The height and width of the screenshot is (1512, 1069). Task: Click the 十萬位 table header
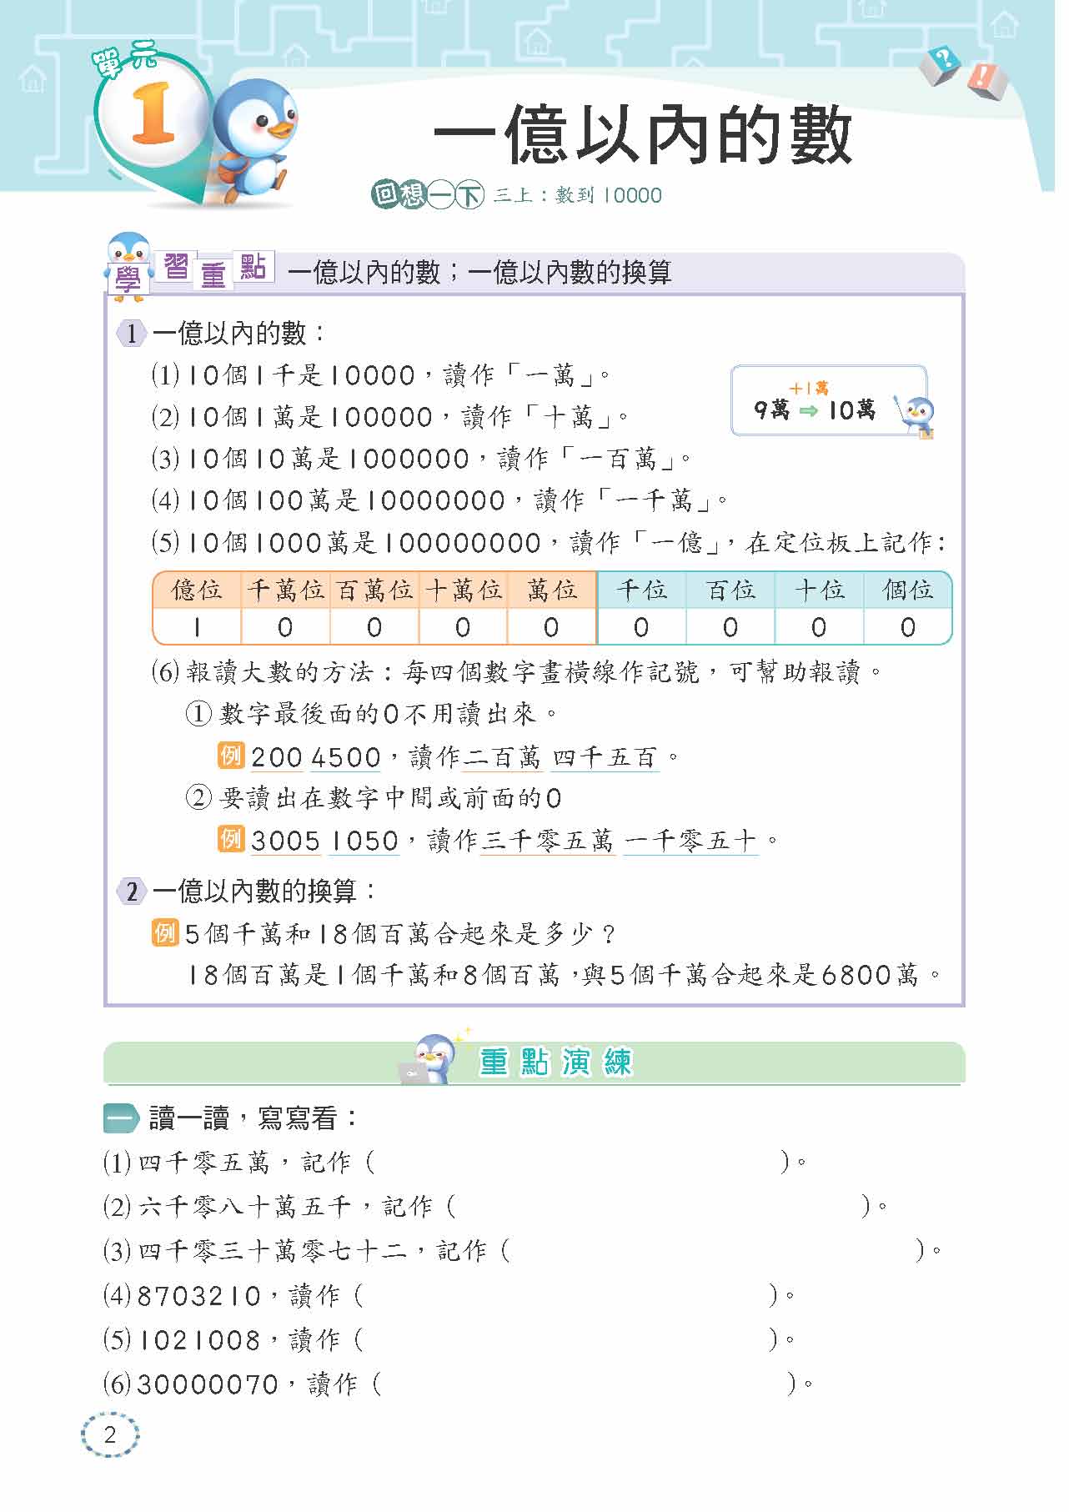coord(463,590)
